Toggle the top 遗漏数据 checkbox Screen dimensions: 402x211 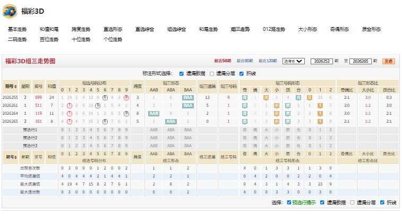182,74
